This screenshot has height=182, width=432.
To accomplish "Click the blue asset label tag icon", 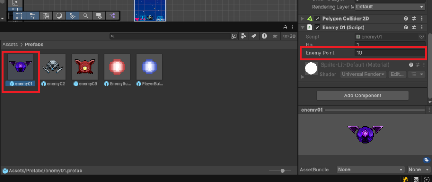I will pos(426,160).
